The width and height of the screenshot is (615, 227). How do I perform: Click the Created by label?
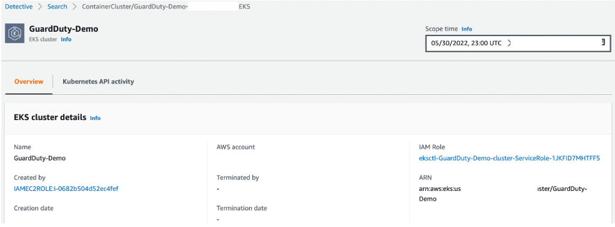coord(29,178)
